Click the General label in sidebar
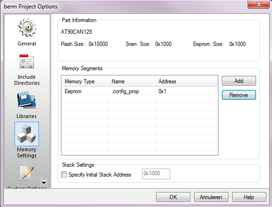272x207 pixels. (27, 44)
